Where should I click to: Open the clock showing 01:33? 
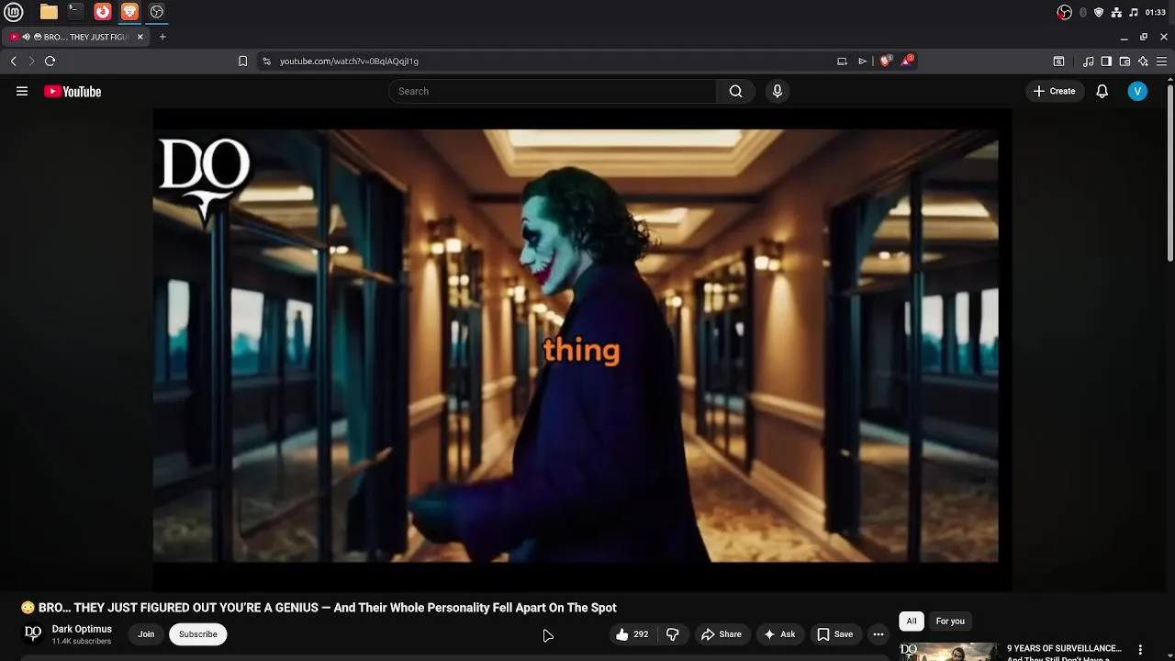pyautogui.click(x=1156, y=12)
